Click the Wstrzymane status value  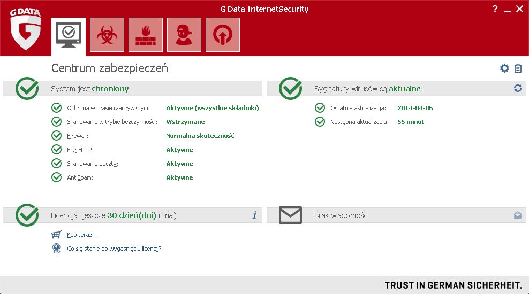point(185,122)
